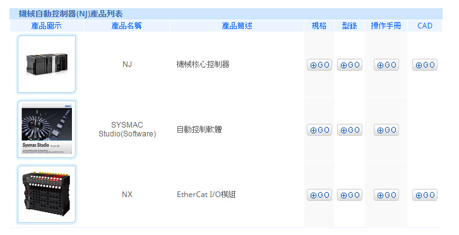Image resolution: width=459 pixels, height=235 pixels.
Task: Click the 操作手冊 column header
Action: 386,26
